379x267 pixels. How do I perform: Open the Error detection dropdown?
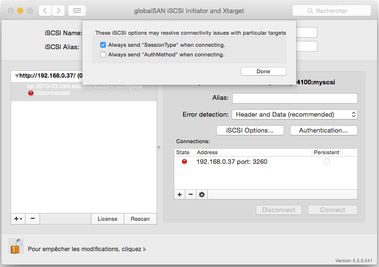tap(295, 114)
